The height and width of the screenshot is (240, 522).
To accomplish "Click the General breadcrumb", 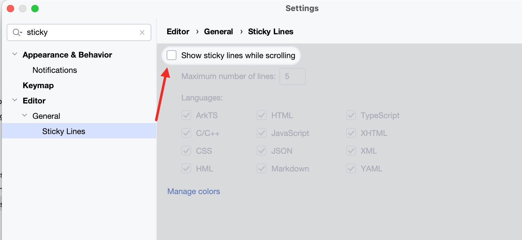I will click(x=218, y=32).
